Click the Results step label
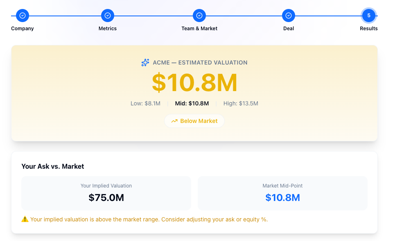This screenshot has width=395, height=241. [368, 29]
